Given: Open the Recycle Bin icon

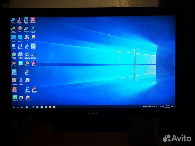Looking at the screenshot, I should 14,47.
